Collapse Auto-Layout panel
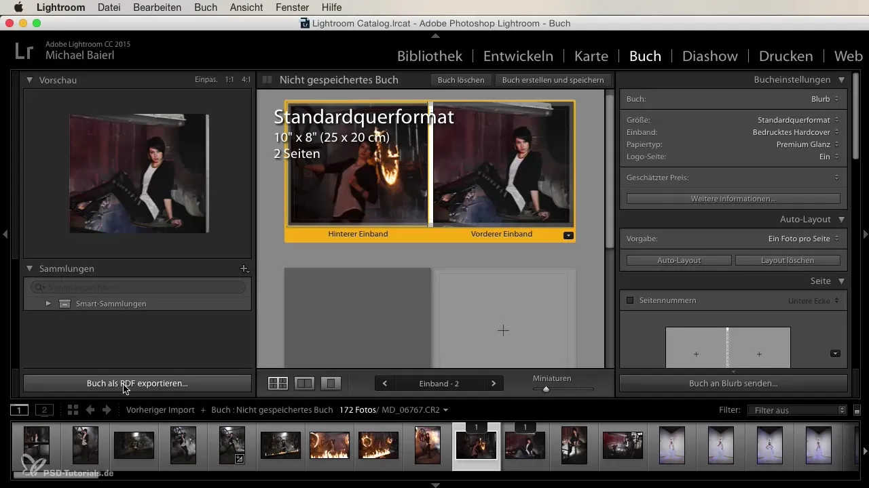Viewport: 869px width, 488px height. pos(841,220)
